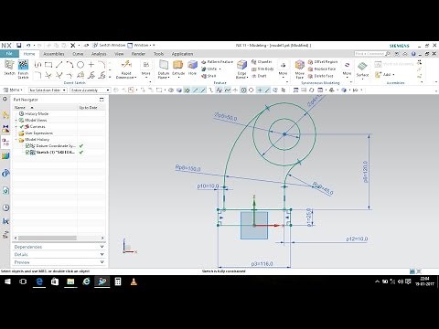Screen dimensions: 439x329
Task: Select the Line sketch tool
Action: point(59,65)
